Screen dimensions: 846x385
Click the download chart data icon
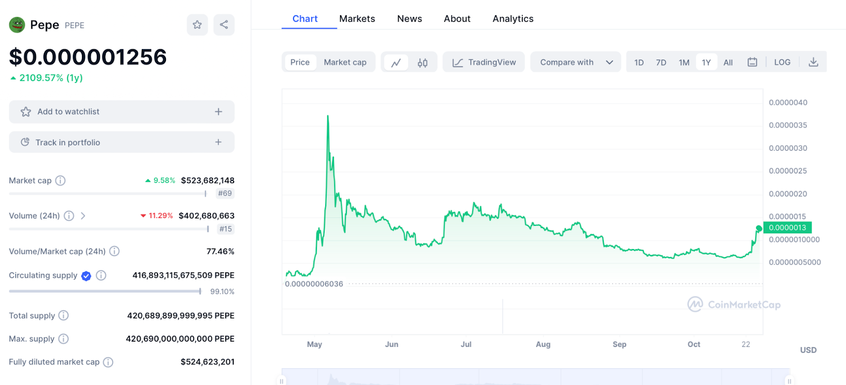pyautogui.click(x=813, y=62)
